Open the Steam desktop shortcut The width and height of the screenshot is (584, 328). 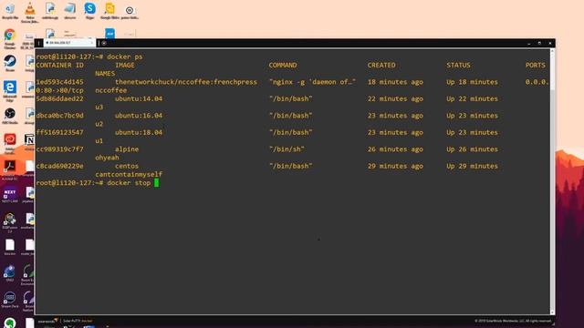tap(10, 63)
